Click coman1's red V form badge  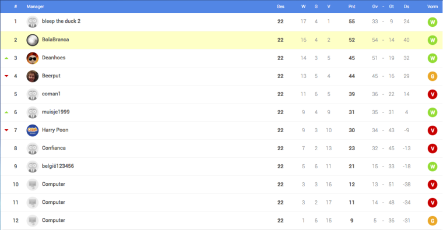click(433, 94)
